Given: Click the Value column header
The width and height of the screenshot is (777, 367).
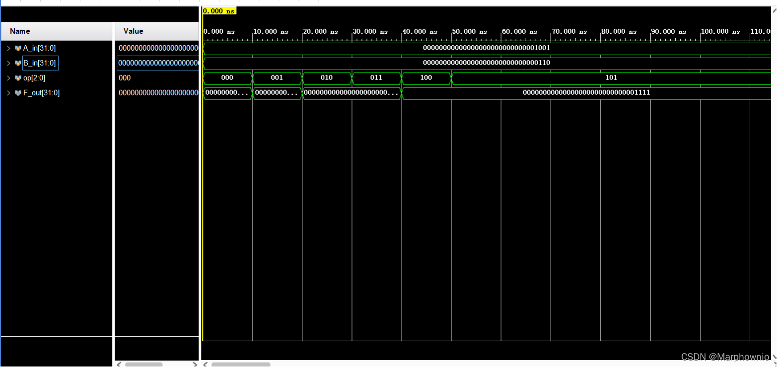Looking at the screenshot, I should tap(157, 31).
